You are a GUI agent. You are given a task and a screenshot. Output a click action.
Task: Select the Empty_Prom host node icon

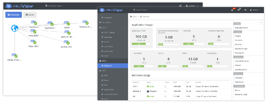(x=14, y=56)
